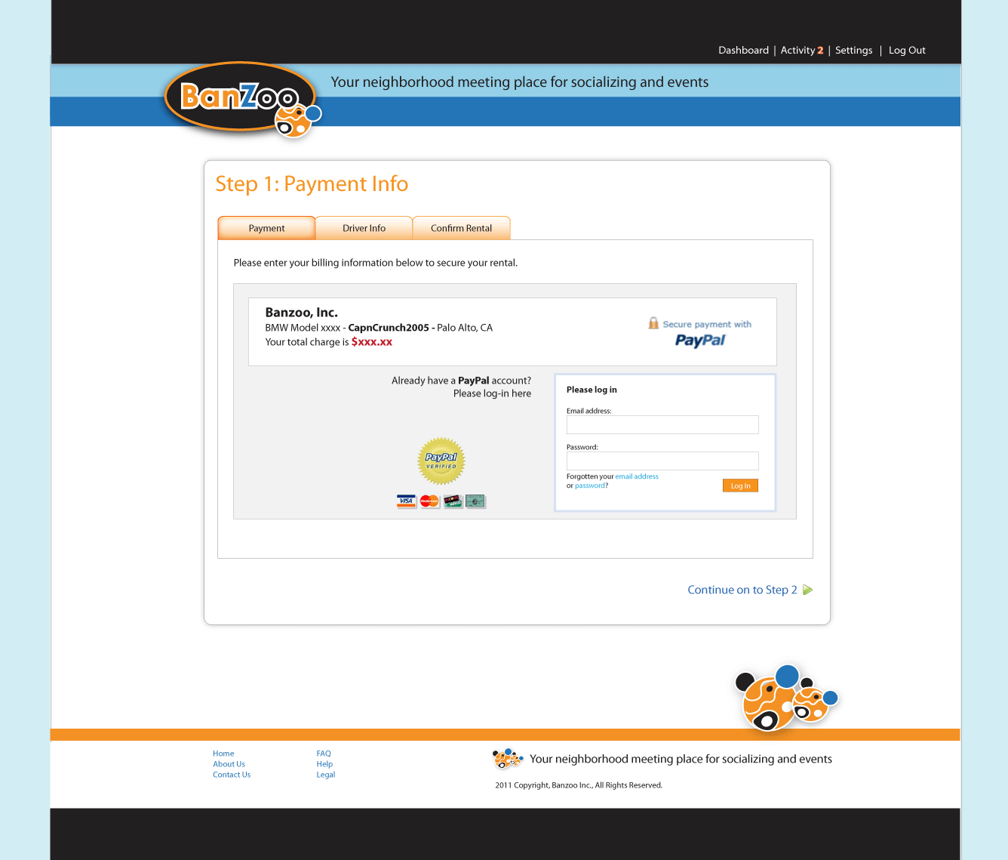Click the large orange mascot above the footer
1008x860 pixels.
tap(786, 698)
